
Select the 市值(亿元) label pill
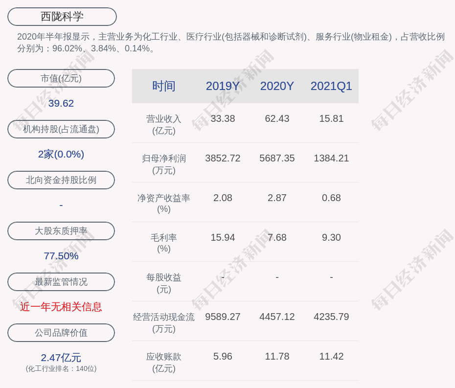(61, 78)
